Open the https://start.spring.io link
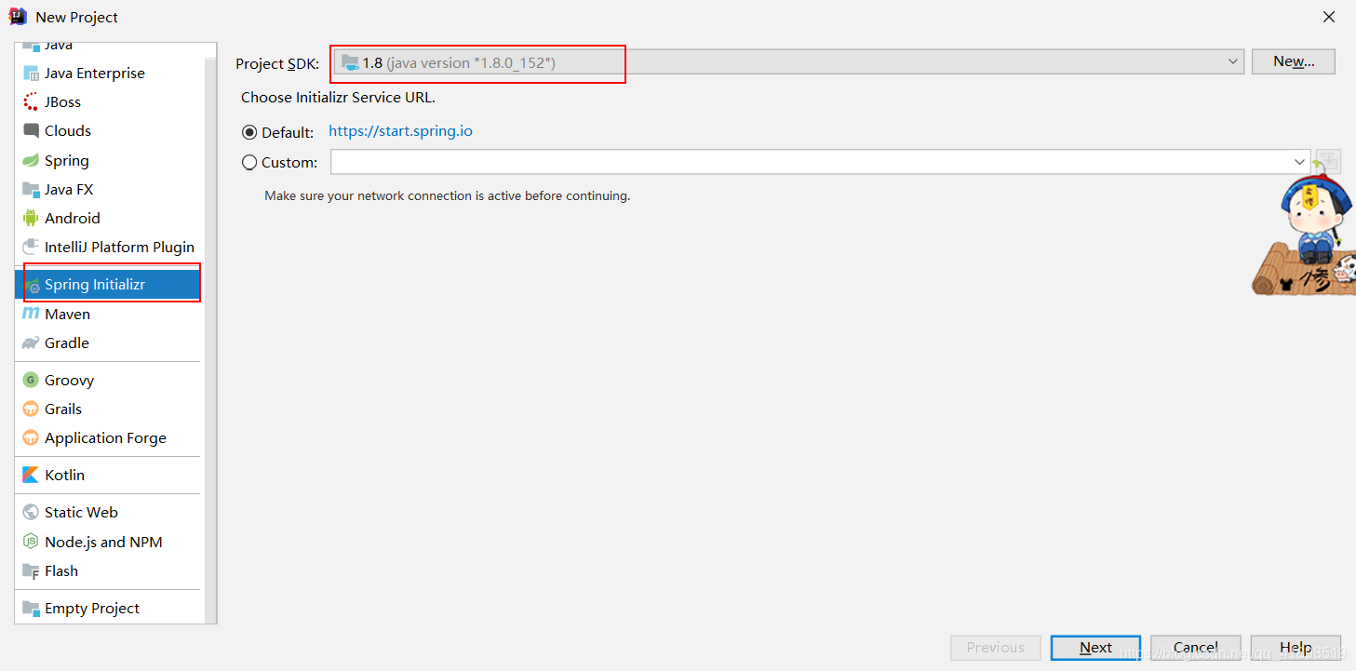Image resolution: width=1356 pixels, height=671 pixels. pyautogui.click(x=400, y=131)
